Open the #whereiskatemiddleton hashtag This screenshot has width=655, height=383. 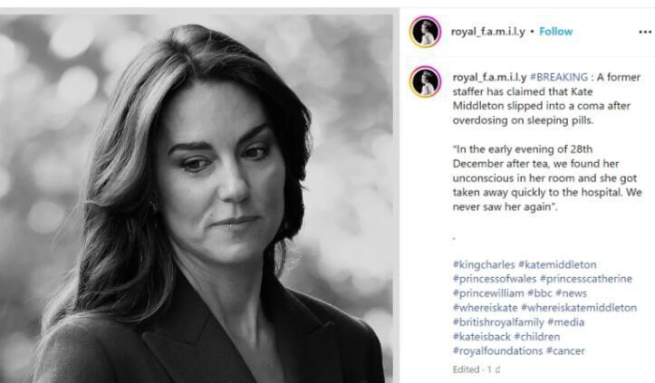pyautogui.click(x=579, y=308)
